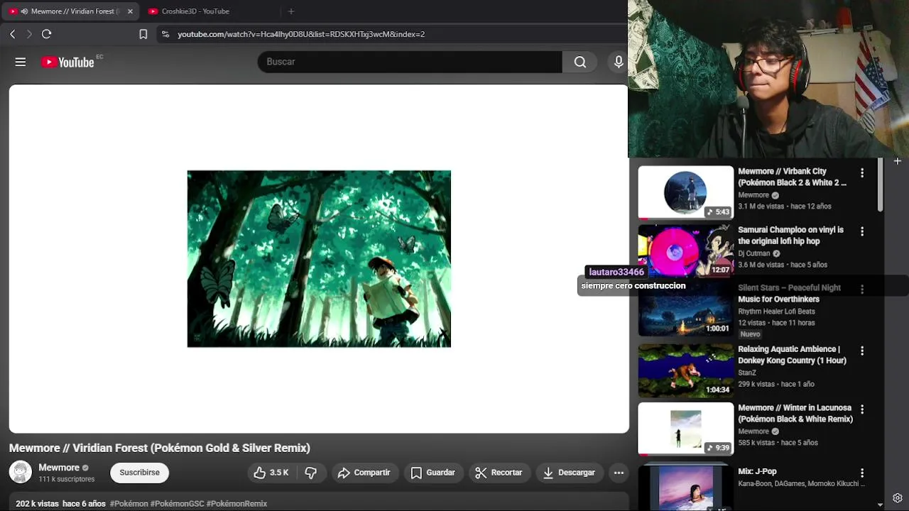Go back with the browser back arrow
The width and height of the screenshot is (909, 511).
[12, 33]
